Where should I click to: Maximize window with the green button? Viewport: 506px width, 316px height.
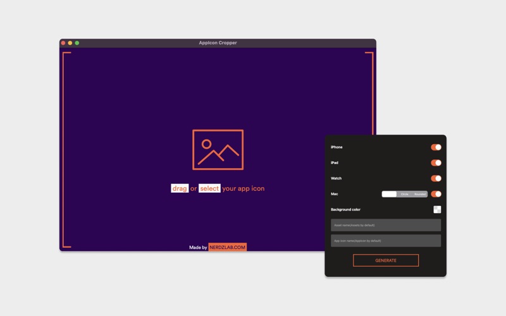77,43
